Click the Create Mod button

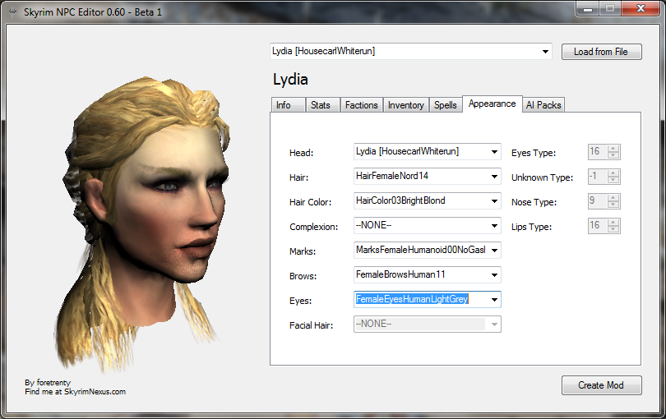(x=601, y=385)
